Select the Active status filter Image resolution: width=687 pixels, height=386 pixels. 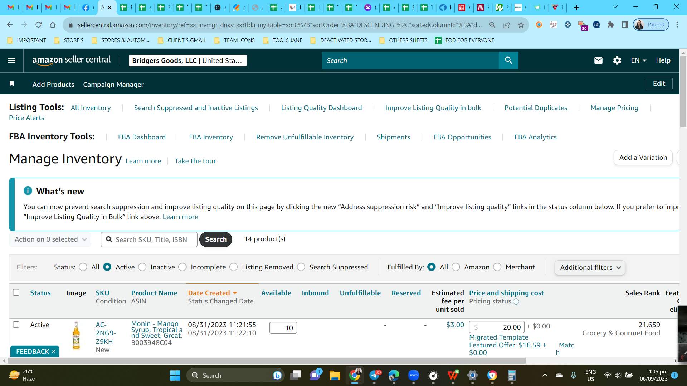107,267
